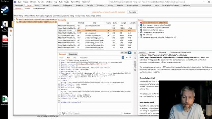Select stacked request/response layout icon

(x=126, y=53)
